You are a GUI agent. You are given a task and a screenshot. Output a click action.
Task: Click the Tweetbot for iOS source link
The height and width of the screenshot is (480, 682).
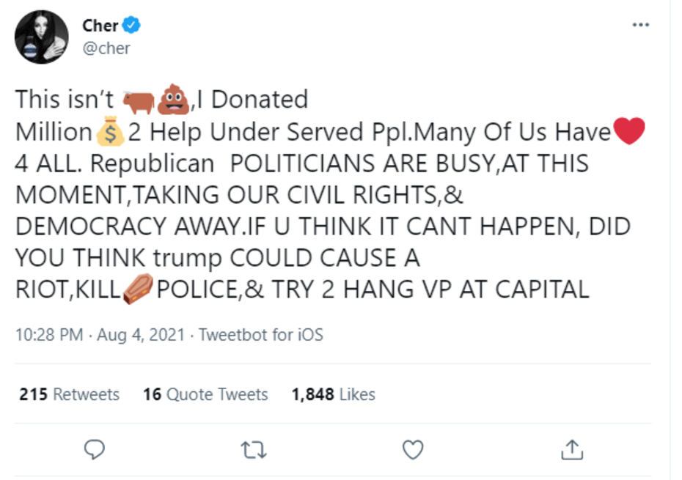click(261, 335)
